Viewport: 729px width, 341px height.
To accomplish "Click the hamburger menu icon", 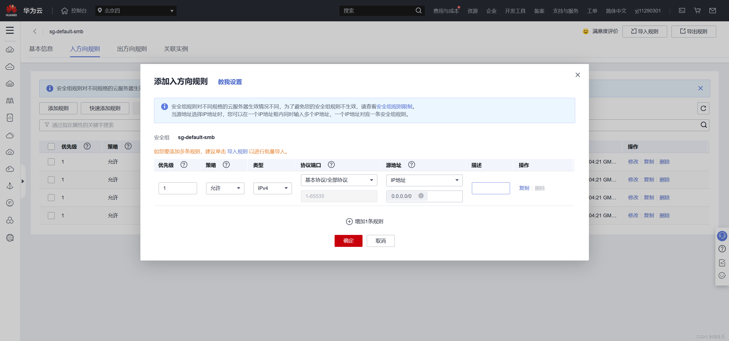I will [x=10, y=30].
